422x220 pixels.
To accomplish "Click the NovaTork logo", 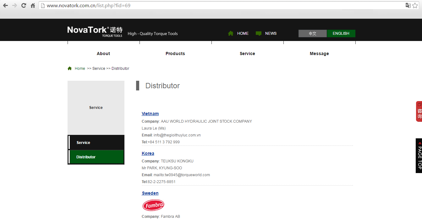I will tap(95, 31).
